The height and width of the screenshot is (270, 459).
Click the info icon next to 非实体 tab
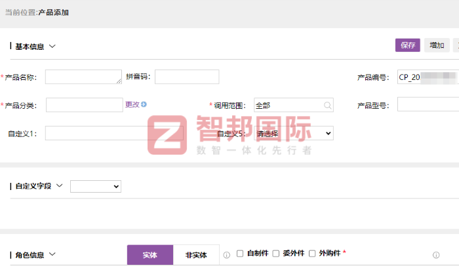pos(227,254)
